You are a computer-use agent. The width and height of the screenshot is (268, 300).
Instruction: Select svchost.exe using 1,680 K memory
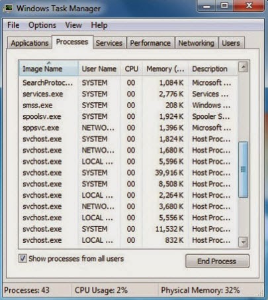tap(128, 151)
